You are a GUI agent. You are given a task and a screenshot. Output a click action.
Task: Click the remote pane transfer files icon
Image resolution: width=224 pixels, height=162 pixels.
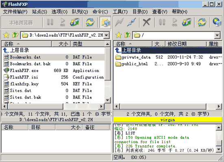pos(187,22)
